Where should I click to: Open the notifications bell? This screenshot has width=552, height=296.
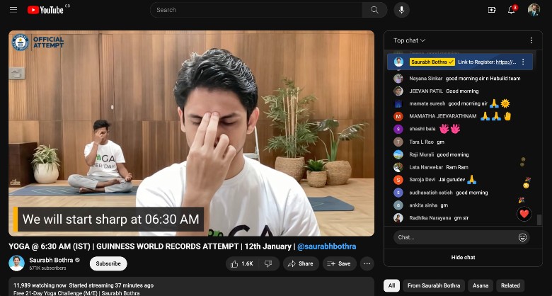512,10
